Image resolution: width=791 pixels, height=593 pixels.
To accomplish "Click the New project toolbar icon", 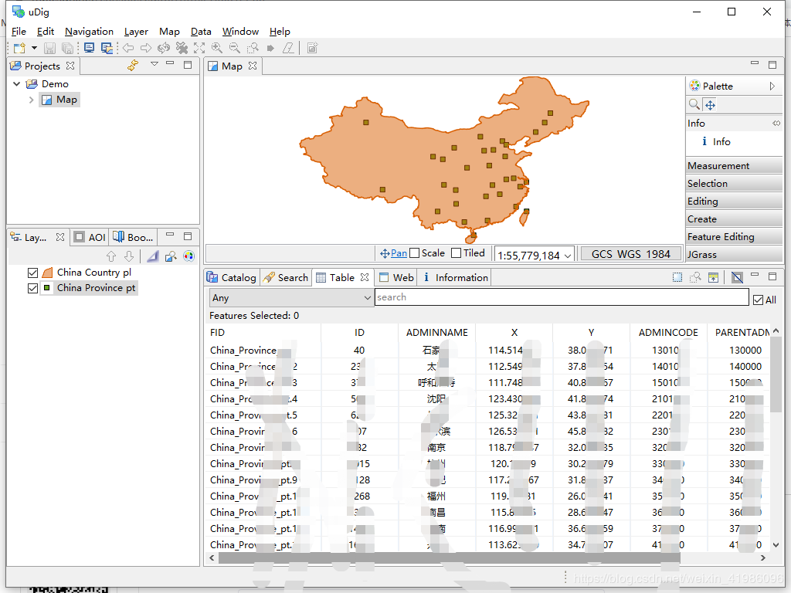I will coord(19,49).
